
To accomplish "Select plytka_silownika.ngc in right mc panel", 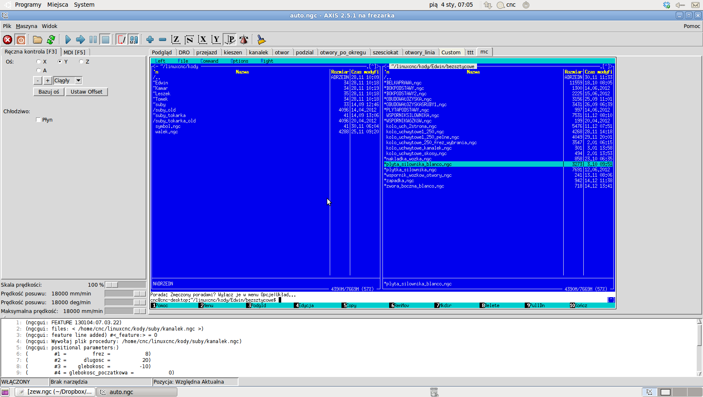I will click(498, 170).
